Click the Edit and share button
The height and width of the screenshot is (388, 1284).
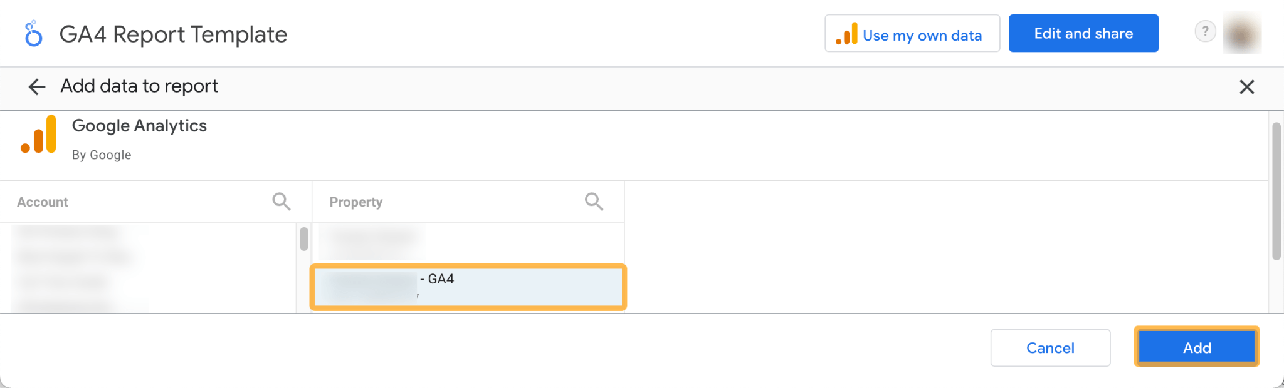[1083, 33]
